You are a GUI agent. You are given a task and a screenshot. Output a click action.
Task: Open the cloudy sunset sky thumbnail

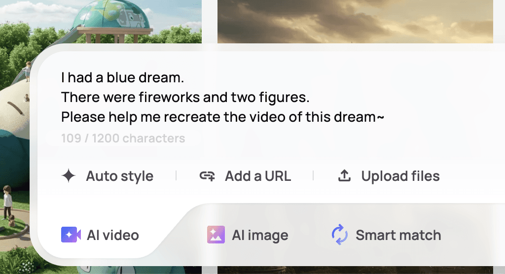point(355,21)
